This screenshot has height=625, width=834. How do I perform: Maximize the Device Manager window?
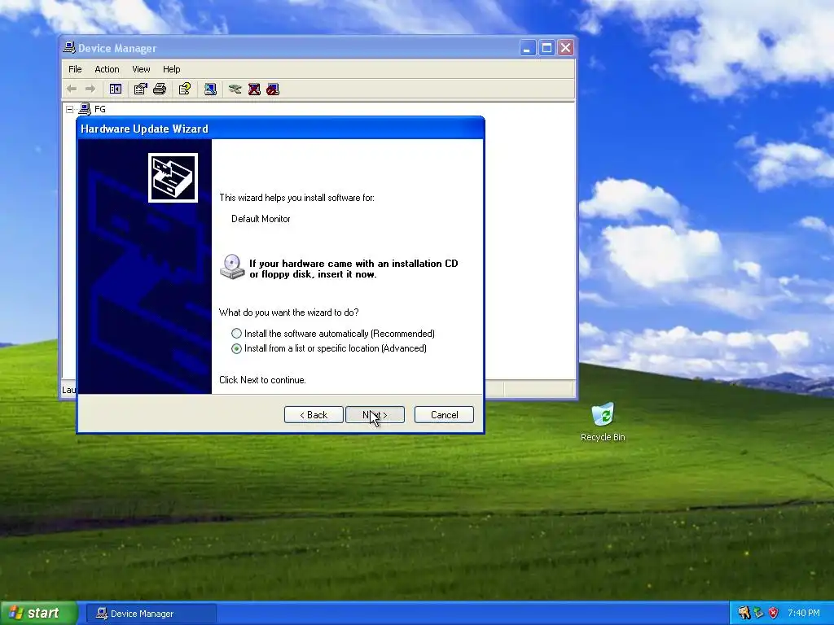pos(546,48)
